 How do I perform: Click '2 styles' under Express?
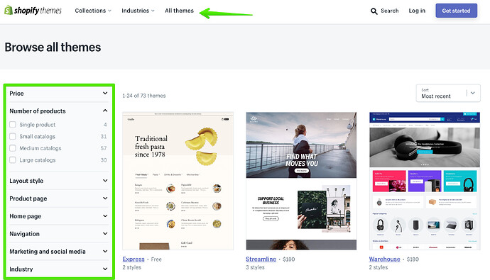point(132,267)
